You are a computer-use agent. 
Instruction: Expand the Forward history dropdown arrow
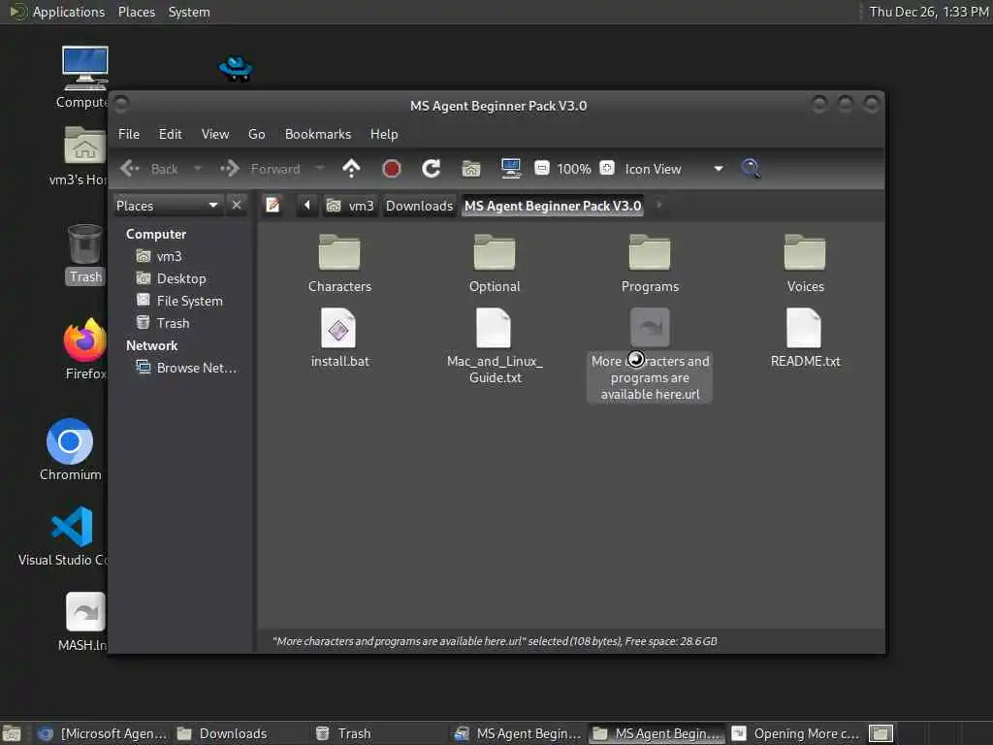[x=320, y=169]
